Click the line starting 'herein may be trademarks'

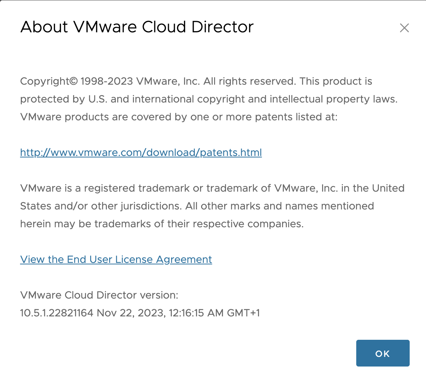pos(161,224)
